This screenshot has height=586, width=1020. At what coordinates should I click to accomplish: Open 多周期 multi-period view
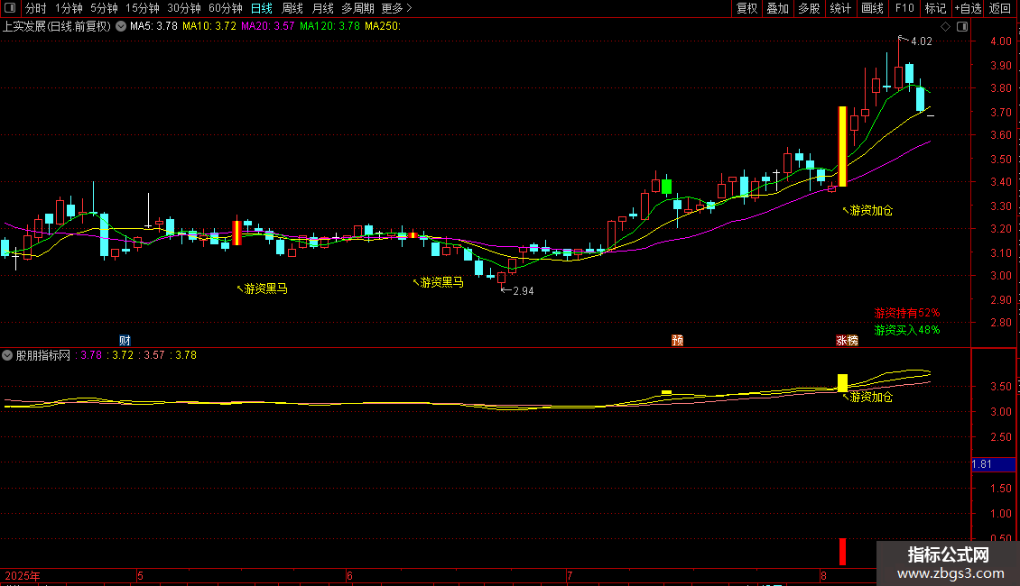click(x=357, y=8)
